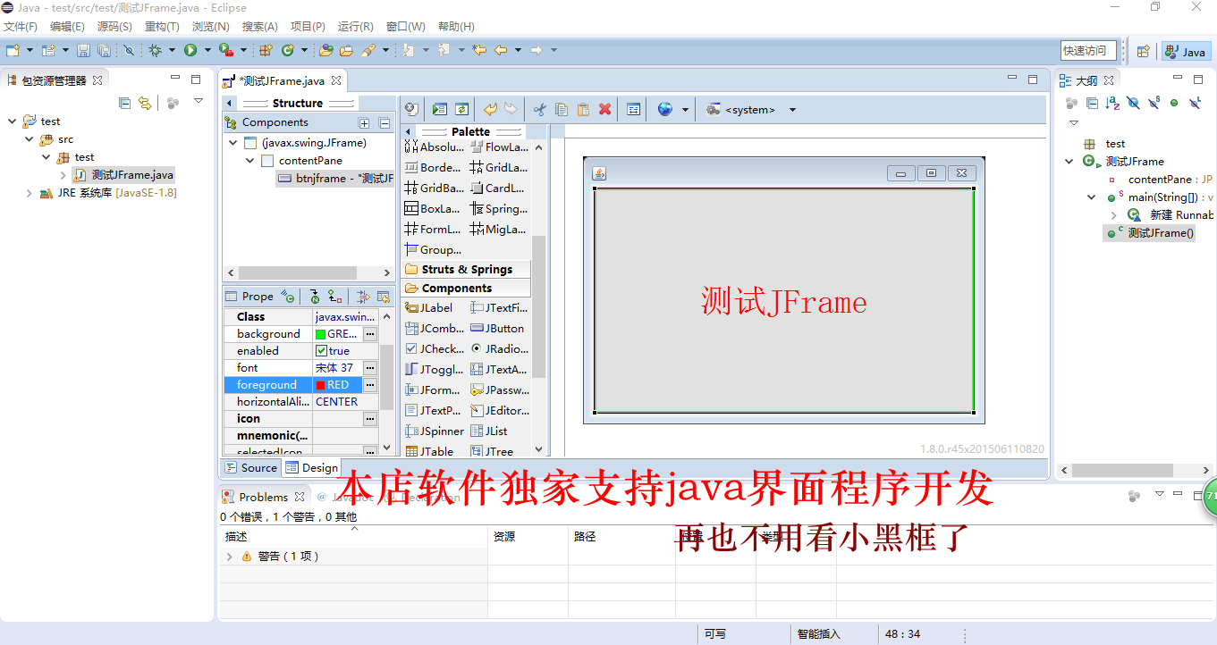The width and height of the screenshot is (1217, 645).
Task: Select btnjframe in the Components tree
Action: [336, 179]
